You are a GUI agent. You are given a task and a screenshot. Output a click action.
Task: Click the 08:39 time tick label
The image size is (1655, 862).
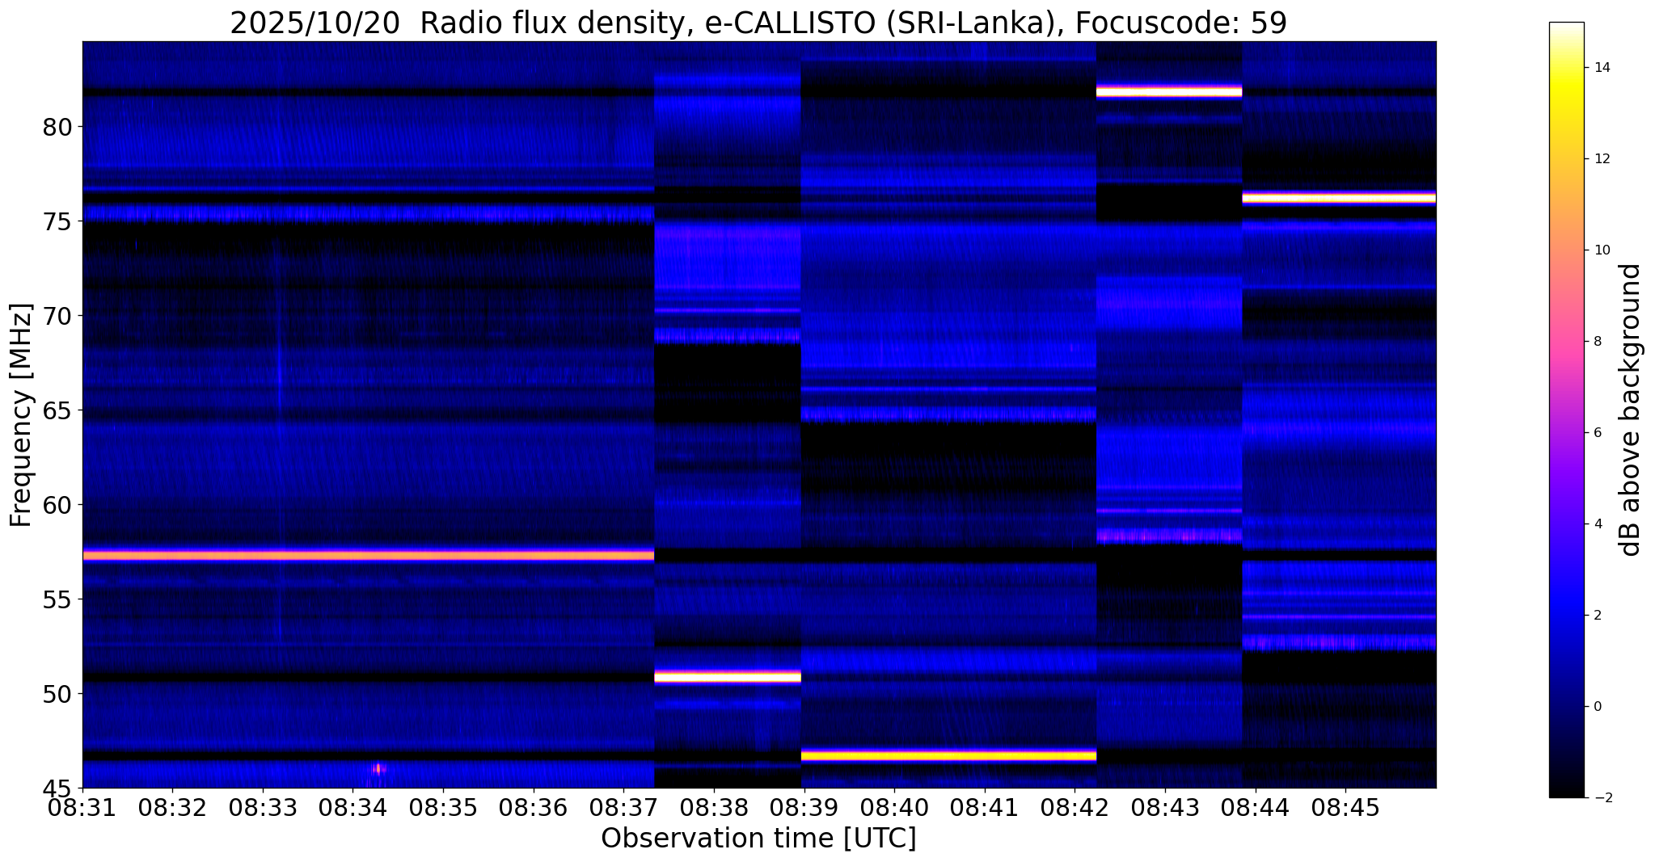click(804, 807)
